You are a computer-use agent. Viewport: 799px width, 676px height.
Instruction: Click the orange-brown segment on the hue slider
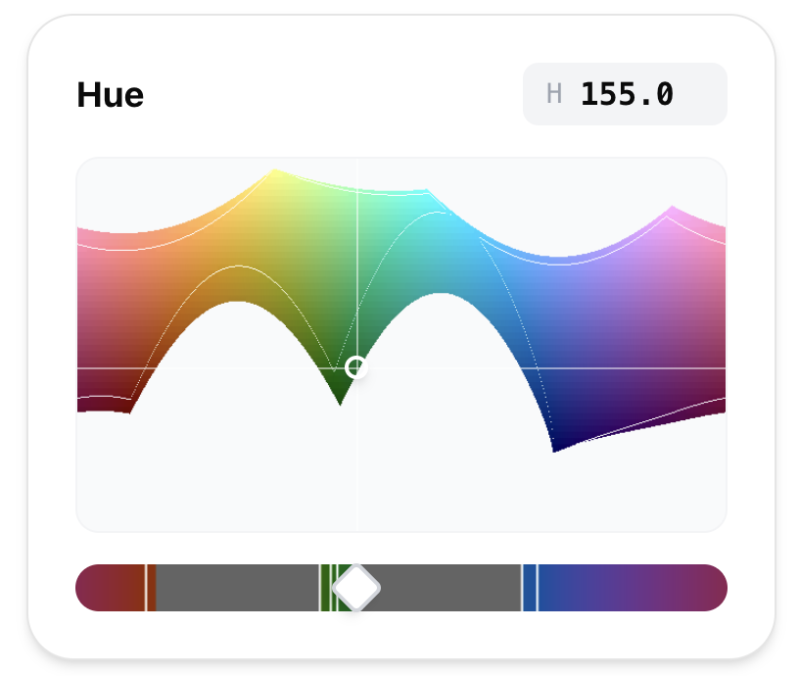(x=151, y=588)
